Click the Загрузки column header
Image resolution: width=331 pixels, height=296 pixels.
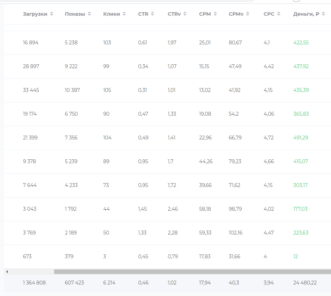click(x=35, y=14)
